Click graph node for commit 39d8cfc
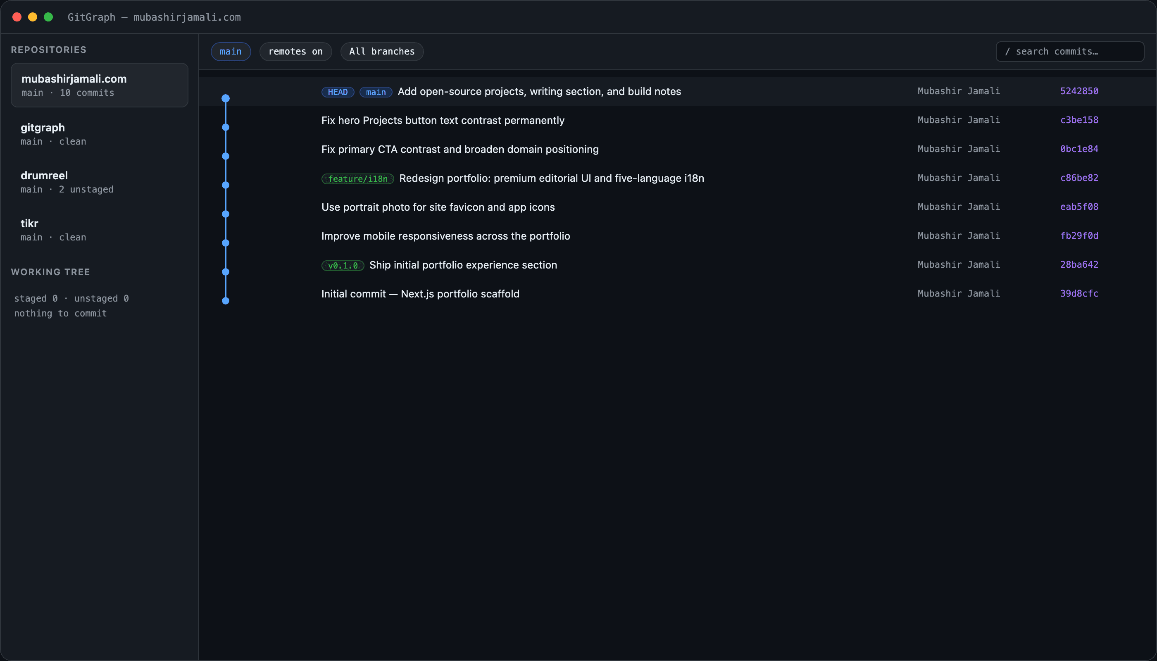This screenshot has width=1157, height=661. [x=225, y=300]
